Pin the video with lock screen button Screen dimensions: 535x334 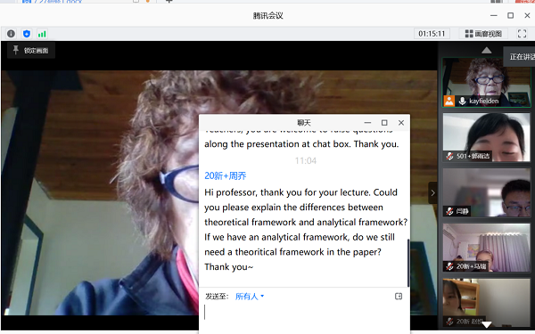(x=30, y=51)
